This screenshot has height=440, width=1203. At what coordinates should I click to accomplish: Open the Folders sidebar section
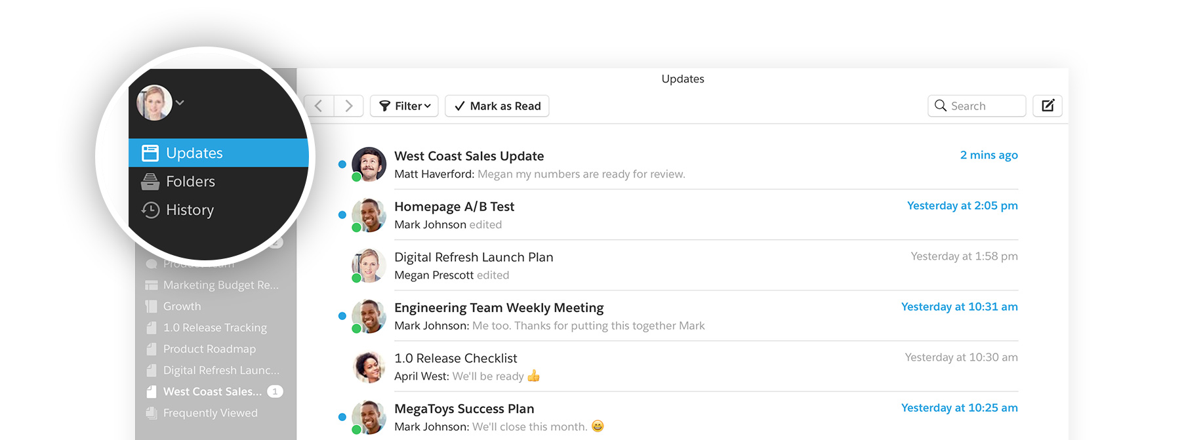point(190,182)
